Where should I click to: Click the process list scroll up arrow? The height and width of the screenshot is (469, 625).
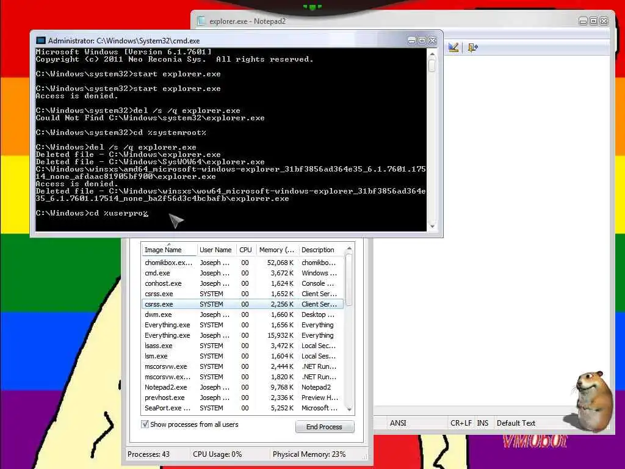(x=349, y=249)
